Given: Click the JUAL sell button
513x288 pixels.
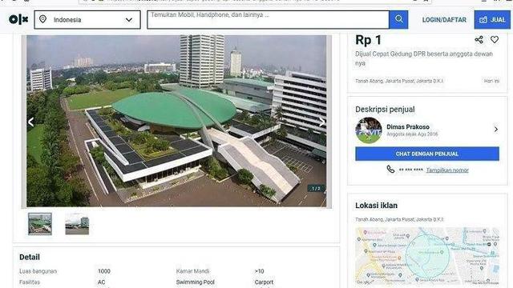Looking at the screenshot, I should (492, 19).
